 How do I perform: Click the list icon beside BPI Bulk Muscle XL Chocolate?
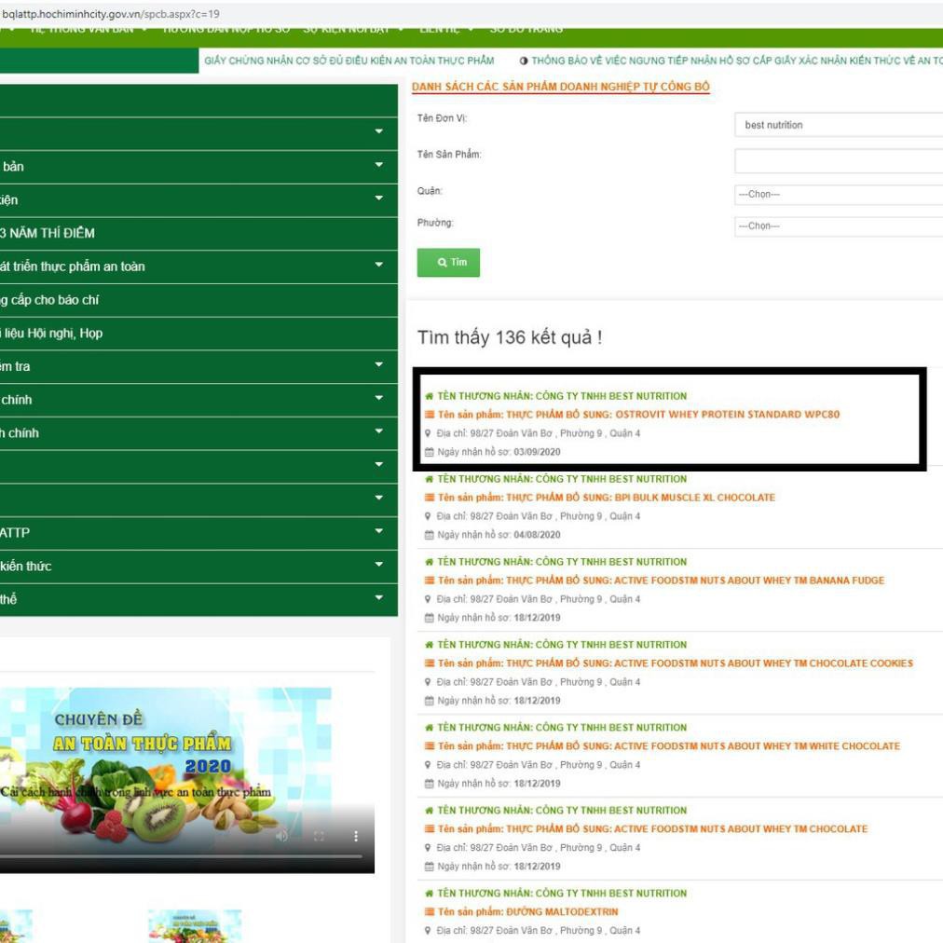pos(430,498)
